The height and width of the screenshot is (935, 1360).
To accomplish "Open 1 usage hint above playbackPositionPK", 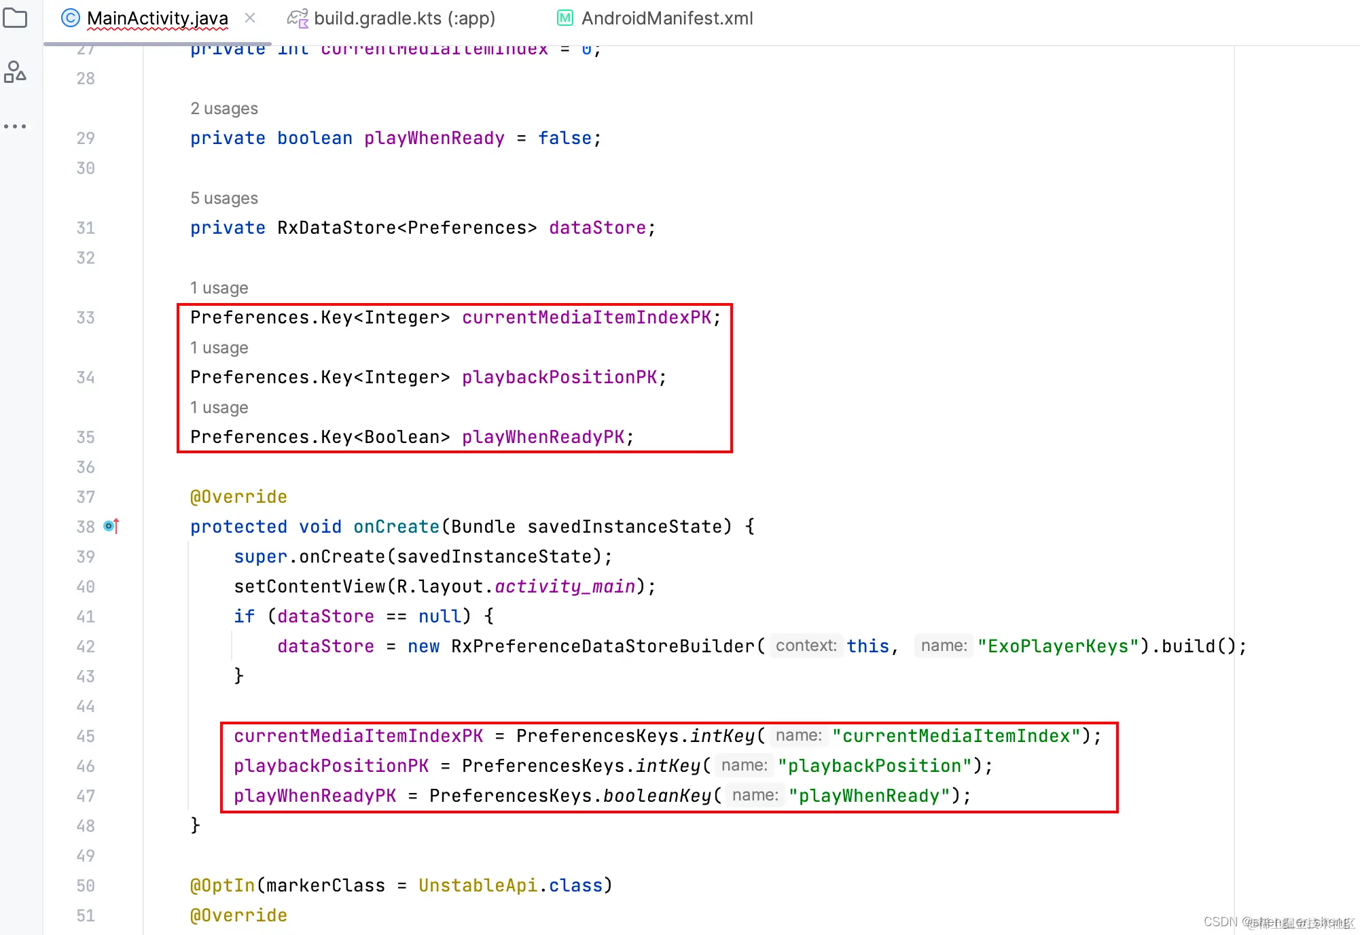I will pyautogui.click(x=219, y=348).
